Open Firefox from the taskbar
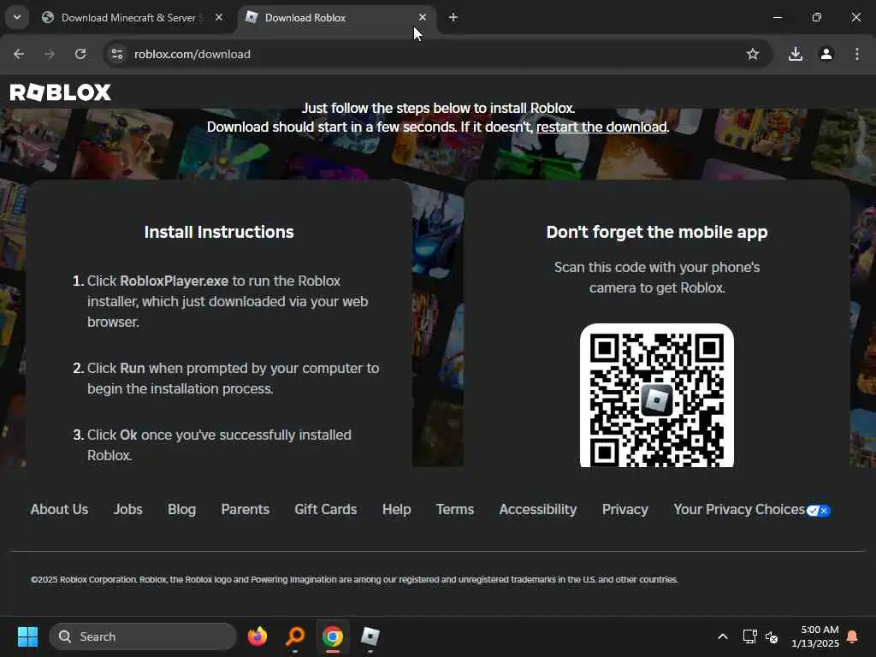The image size is (876, 657). coord(257,636)
